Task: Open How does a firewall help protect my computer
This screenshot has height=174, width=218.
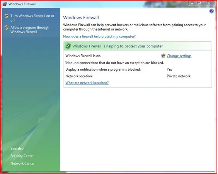Action: pos(99,37)
